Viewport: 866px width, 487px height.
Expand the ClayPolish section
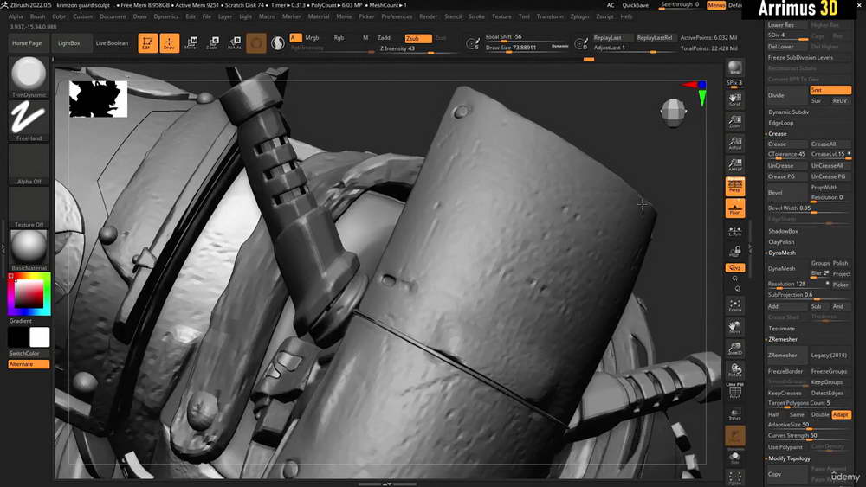[781, 241]
